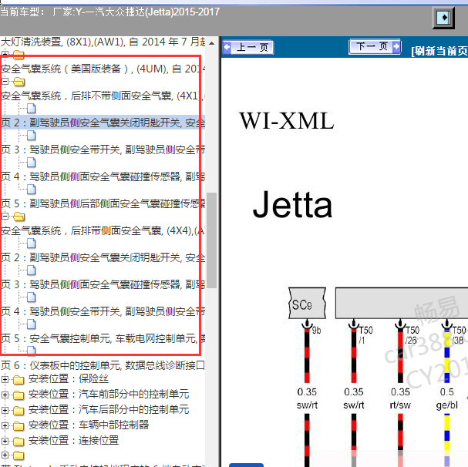Click the SC9 fuse box in the diagram
The image size is (468, 467).
[x=307, y=303]
